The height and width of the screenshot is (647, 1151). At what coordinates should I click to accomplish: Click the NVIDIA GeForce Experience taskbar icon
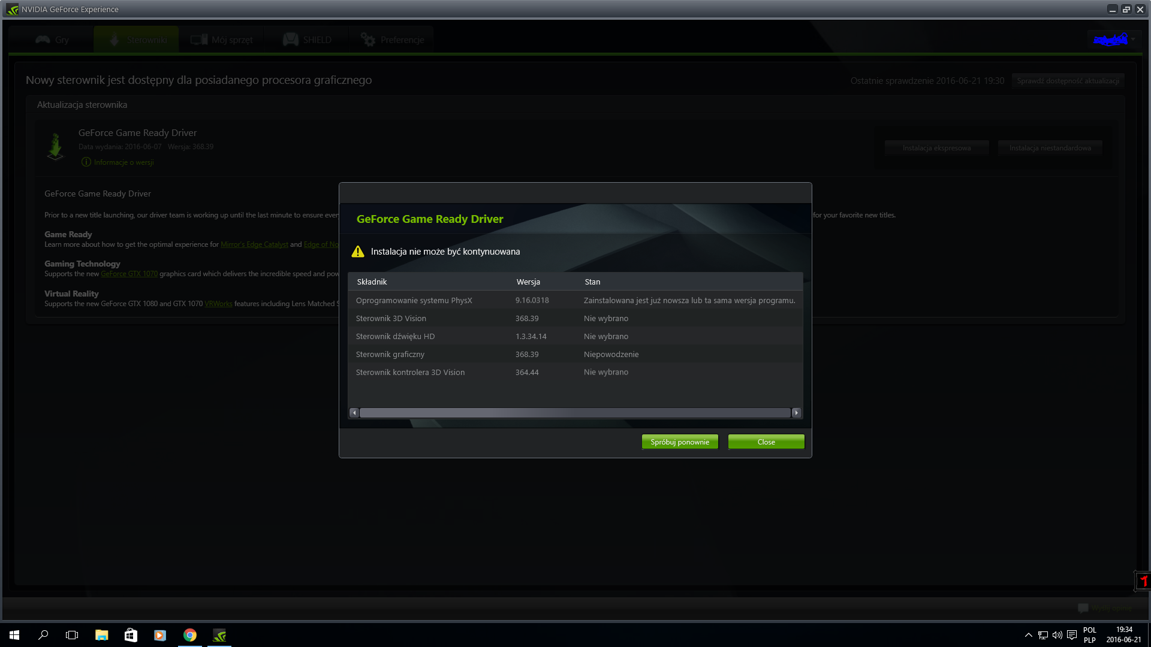[219, 635]
